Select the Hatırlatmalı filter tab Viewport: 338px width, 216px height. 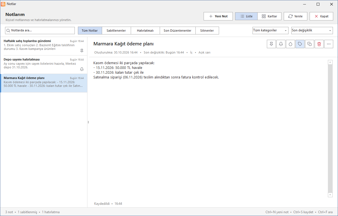point(145,31)
